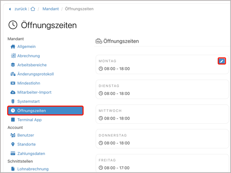Viewport: 231px width, 173px height.
Task: Go to Arbeitsbereiche
Action: [32, 65]
